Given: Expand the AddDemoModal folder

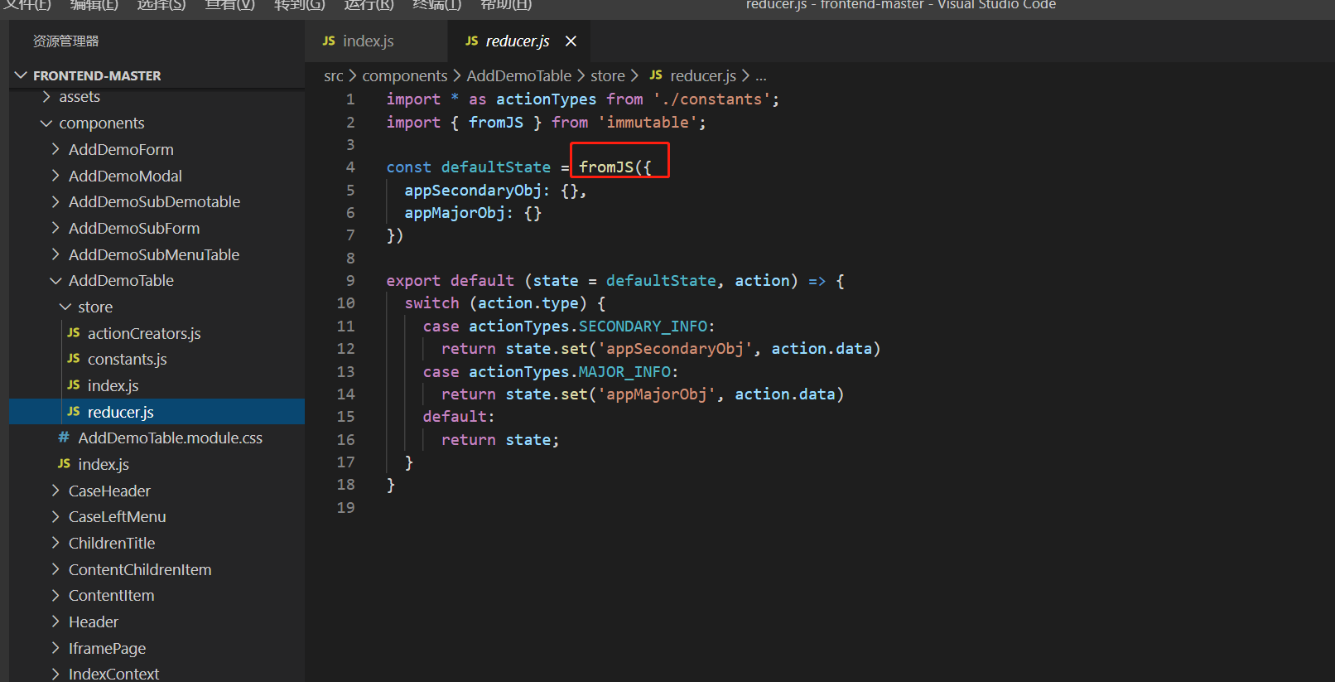Looking at the screenshot, I should [x=55, y=176].
